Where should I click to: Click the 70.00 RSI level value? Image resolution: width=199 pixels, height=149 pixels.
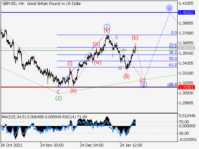click(184, 122)
